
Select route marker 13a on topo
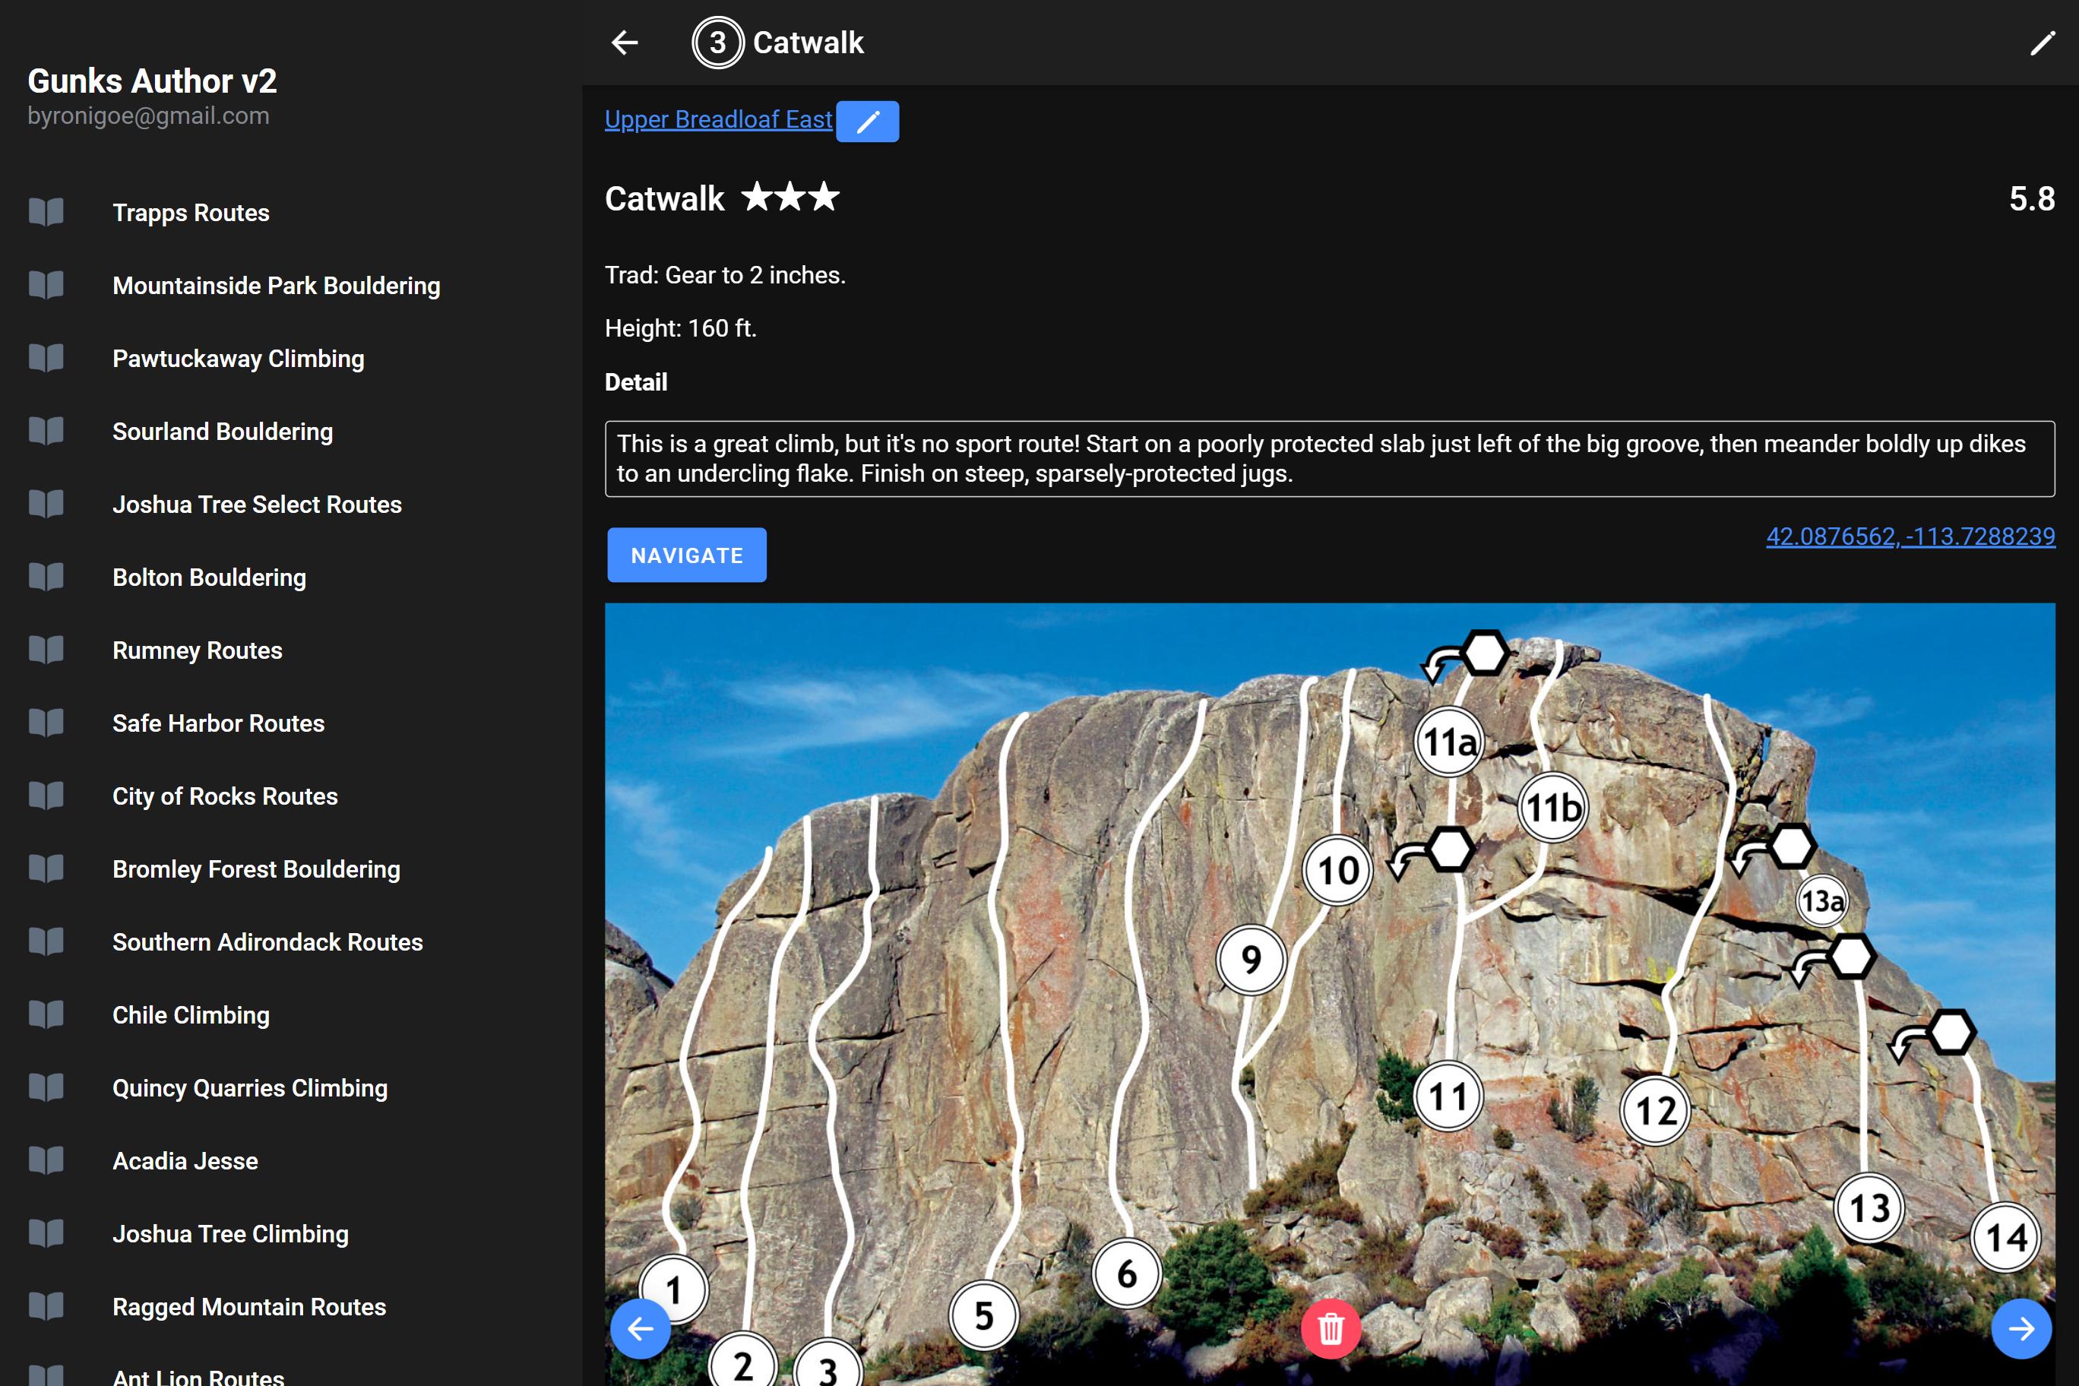(1821, 900)
